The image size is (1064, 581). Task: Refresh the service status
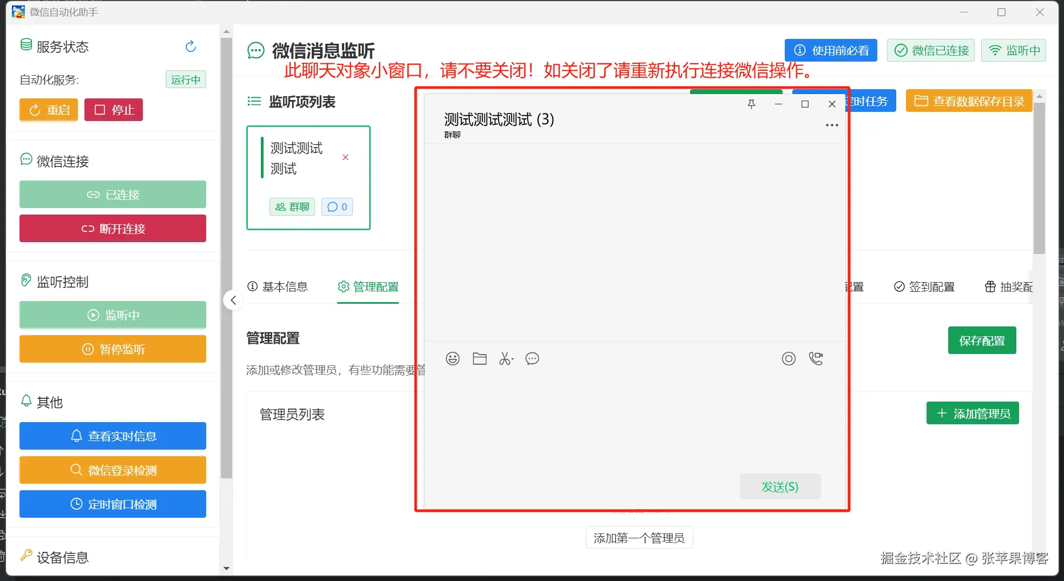(x=191, y=47)
